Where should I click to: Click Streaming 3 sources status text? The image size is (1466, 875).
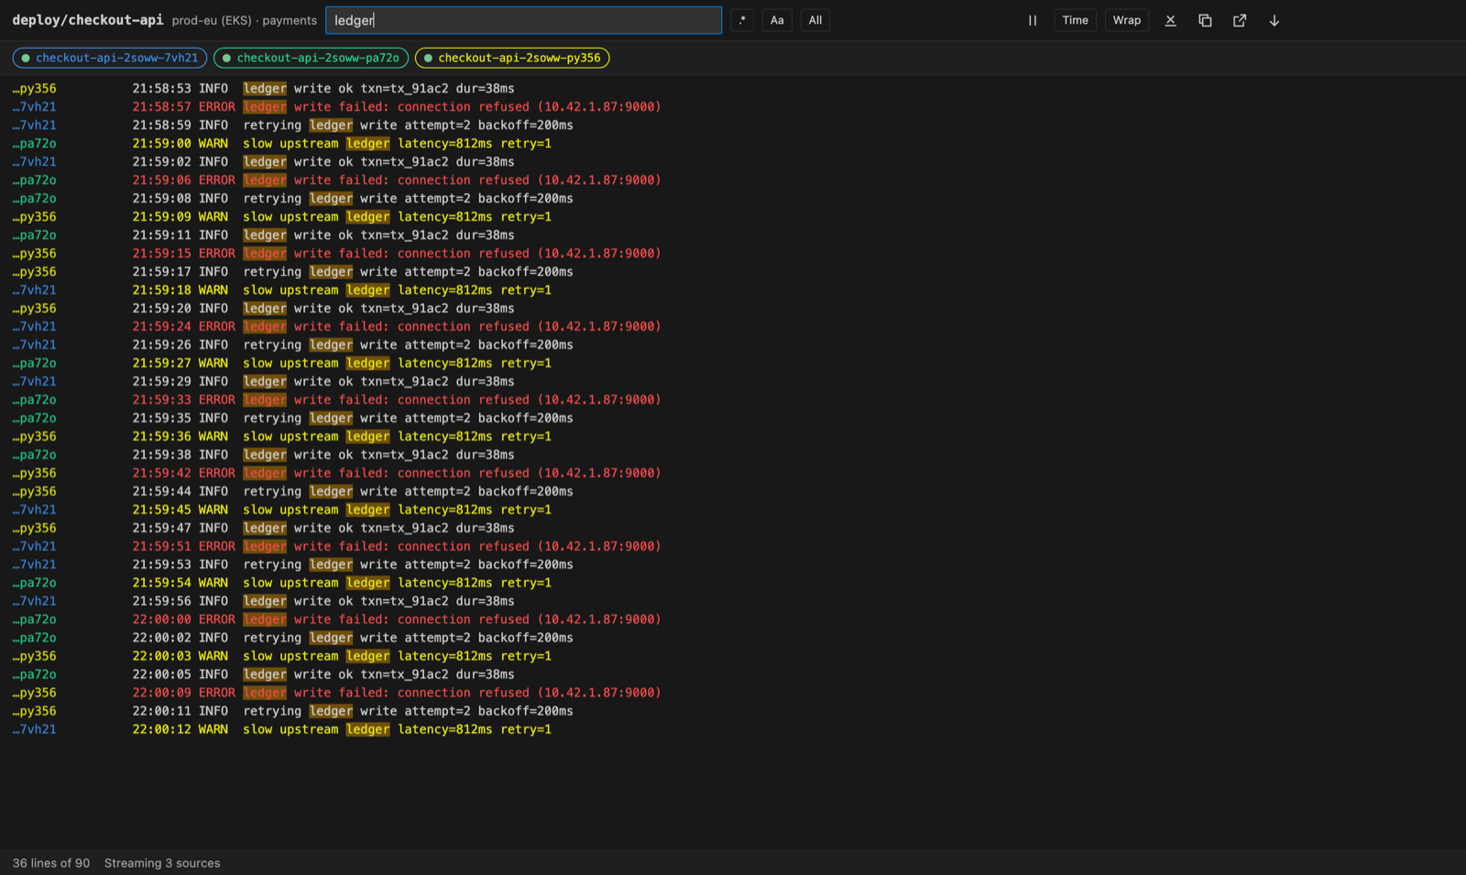pos(162,863)
